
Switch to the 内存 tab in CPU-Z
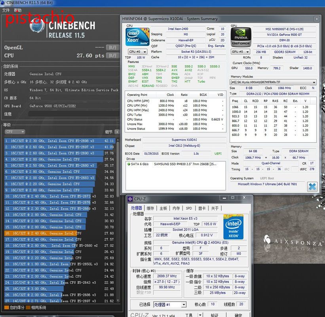(176, 208)
